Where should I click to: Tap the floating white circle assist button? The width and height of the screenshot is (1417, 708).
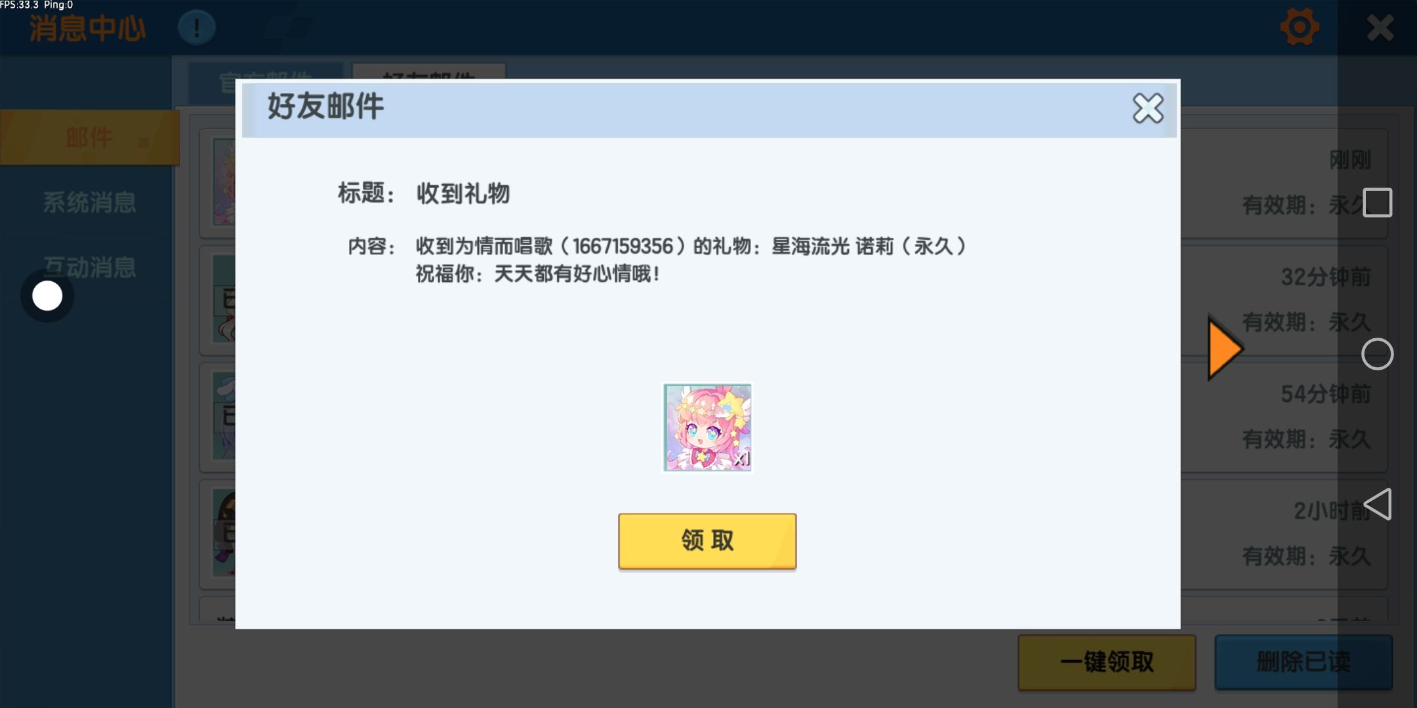pyautogui.click(x=47, y=296)
